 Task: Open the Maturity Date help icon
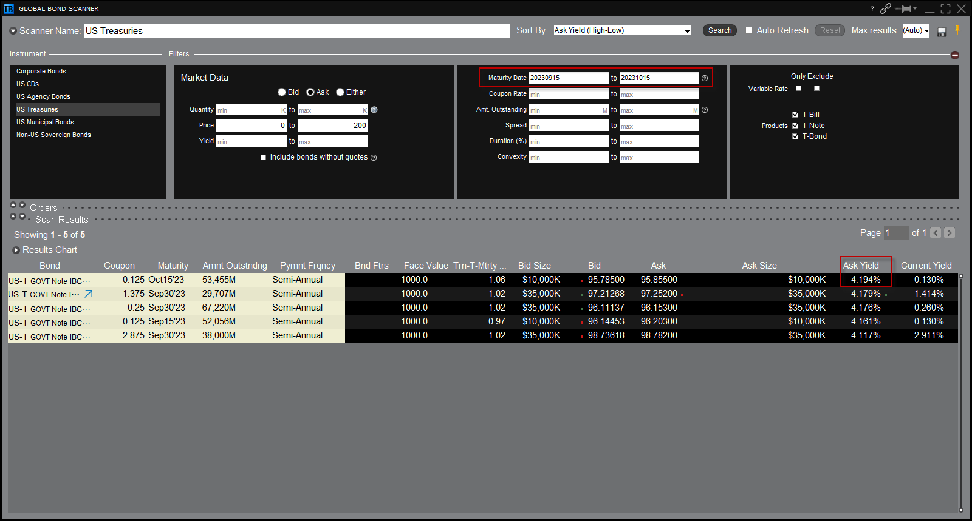pyautogui.click(x=705, y=78)
